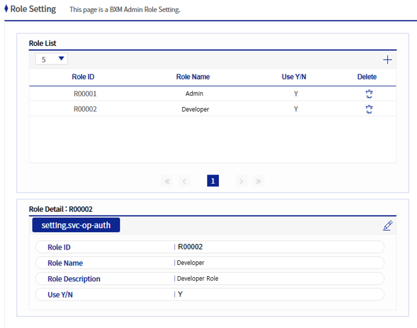Open the rows-per-page dropdown showing 5
Viewport: 417px width, 328px height.
[52, 59]
